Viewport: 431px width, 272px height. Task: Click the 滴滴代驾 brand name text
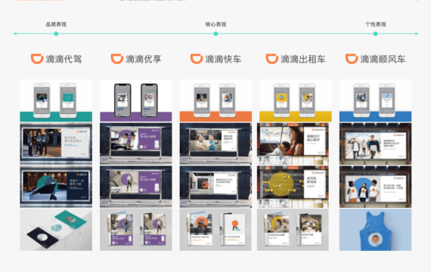pyautogui.click(x=64, y=59)
